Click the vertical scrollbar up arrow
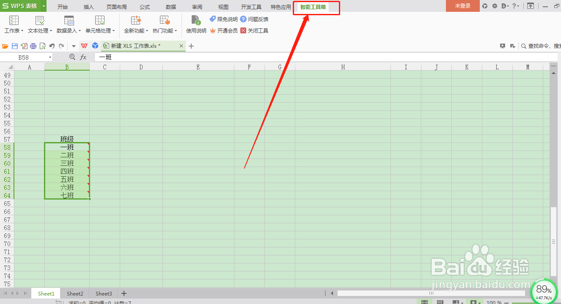The height and width of the screenshot is (304, 561). (554, 73)
